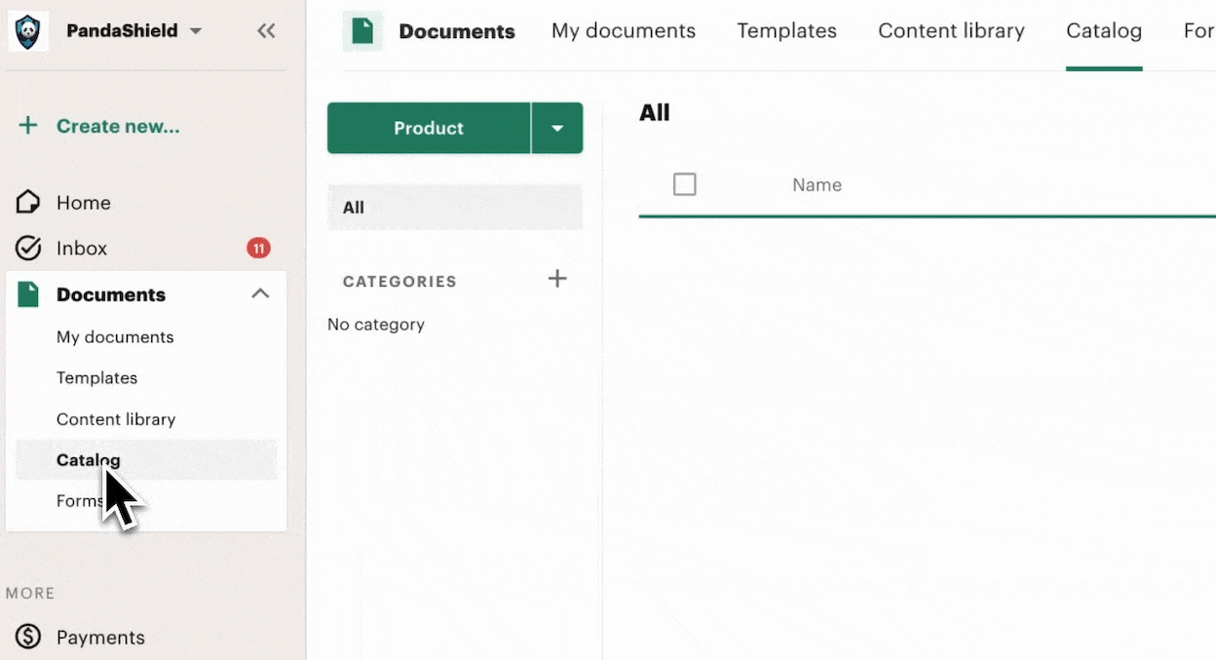This screenshot has height=660, width=1216.
Task: Add a new category with the plus icon
Action: [x=557, y=279]
